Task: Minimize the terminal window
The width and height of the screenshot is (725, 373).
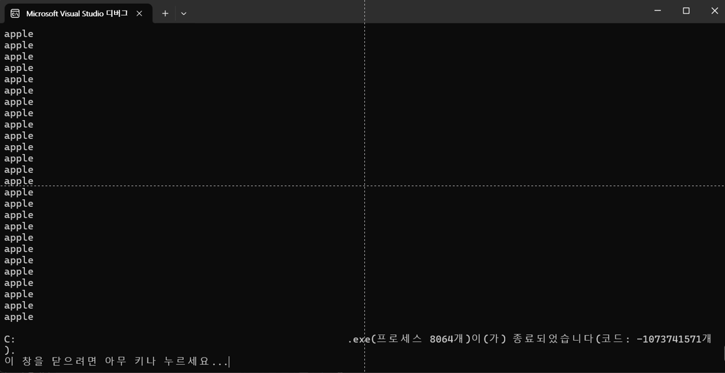Action: 658,11
